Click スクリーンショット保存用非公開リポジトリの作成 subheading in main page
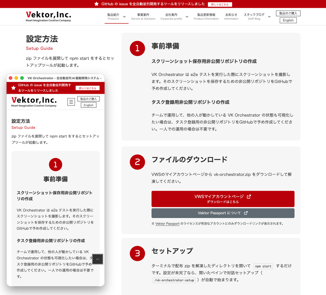Image resolution: width=326 pixels, height=295 pixels. coord(204,61)
